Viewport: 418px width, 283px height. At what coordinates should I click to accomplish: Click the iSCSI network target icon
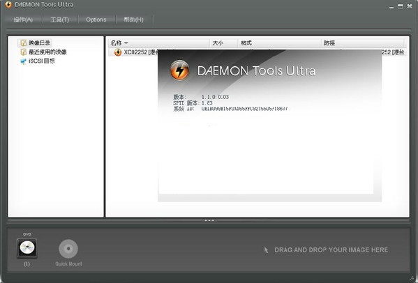click(x=24, y=61)
